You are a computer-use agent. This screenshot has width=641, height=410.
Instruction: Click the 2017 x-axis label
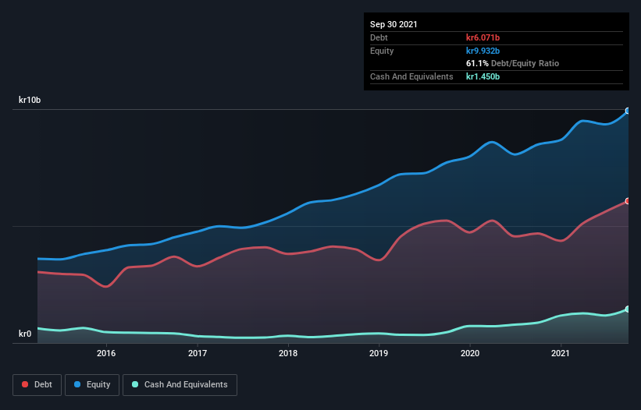point(198,353)
